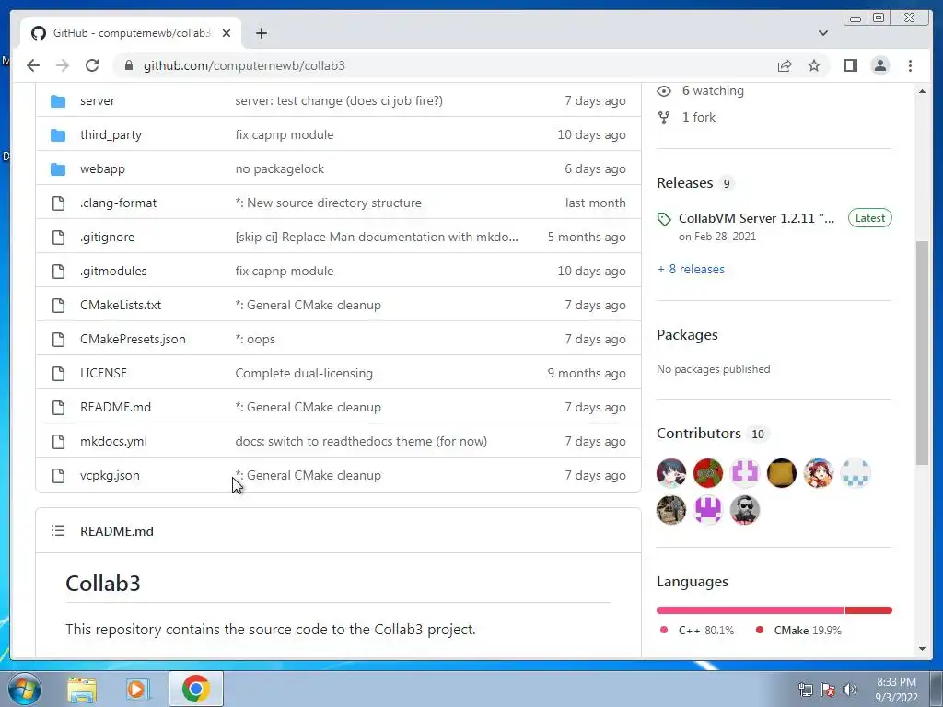Click the CMake portion of language bar
943x707 pixels.
pyautogui.click(x=868, y=610)
